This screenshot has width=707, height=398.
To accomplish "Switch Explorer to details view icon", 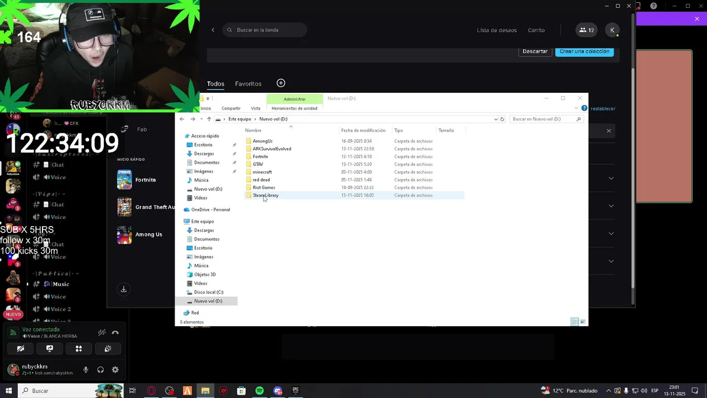I will coord(574,322).
